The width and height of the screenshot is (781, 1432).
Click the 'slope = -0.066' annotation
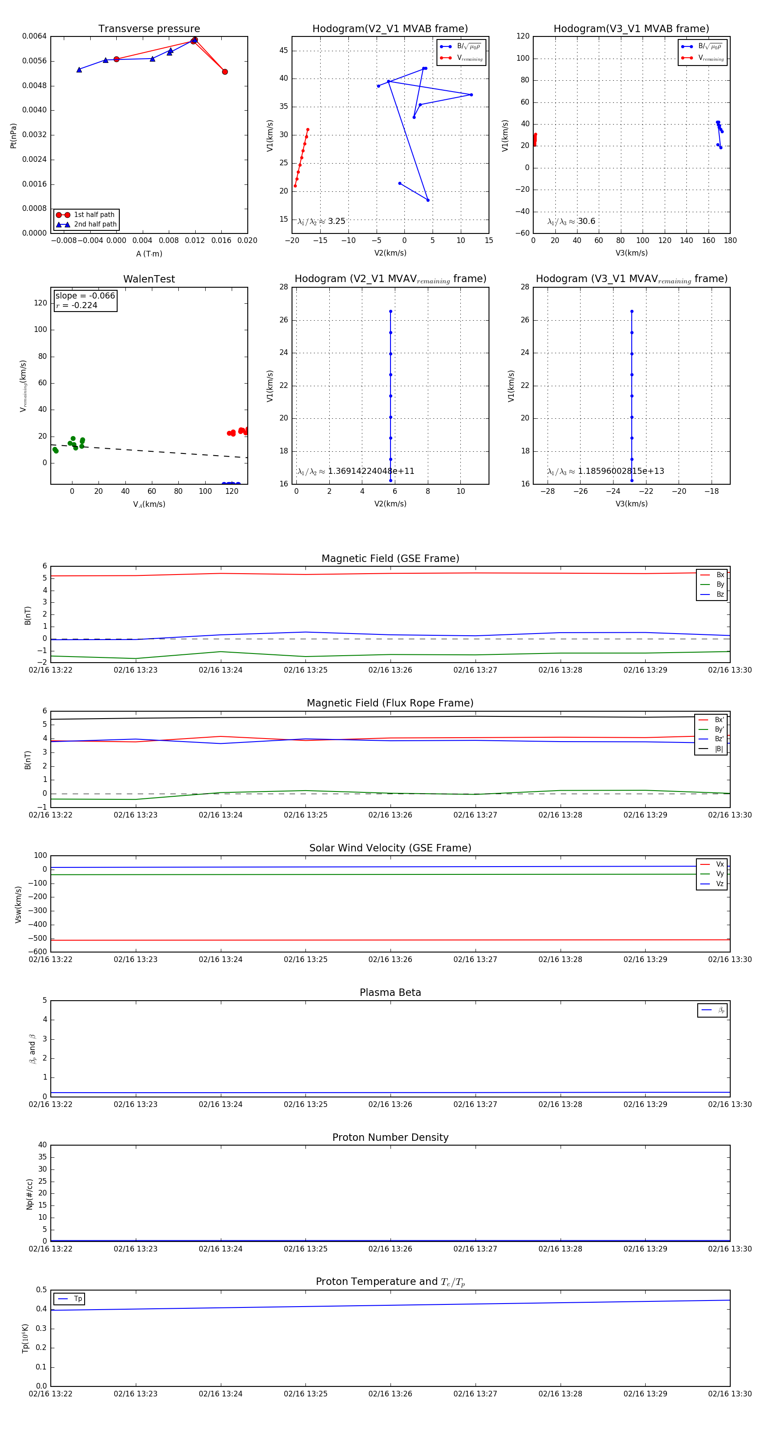tap(85, 296)
